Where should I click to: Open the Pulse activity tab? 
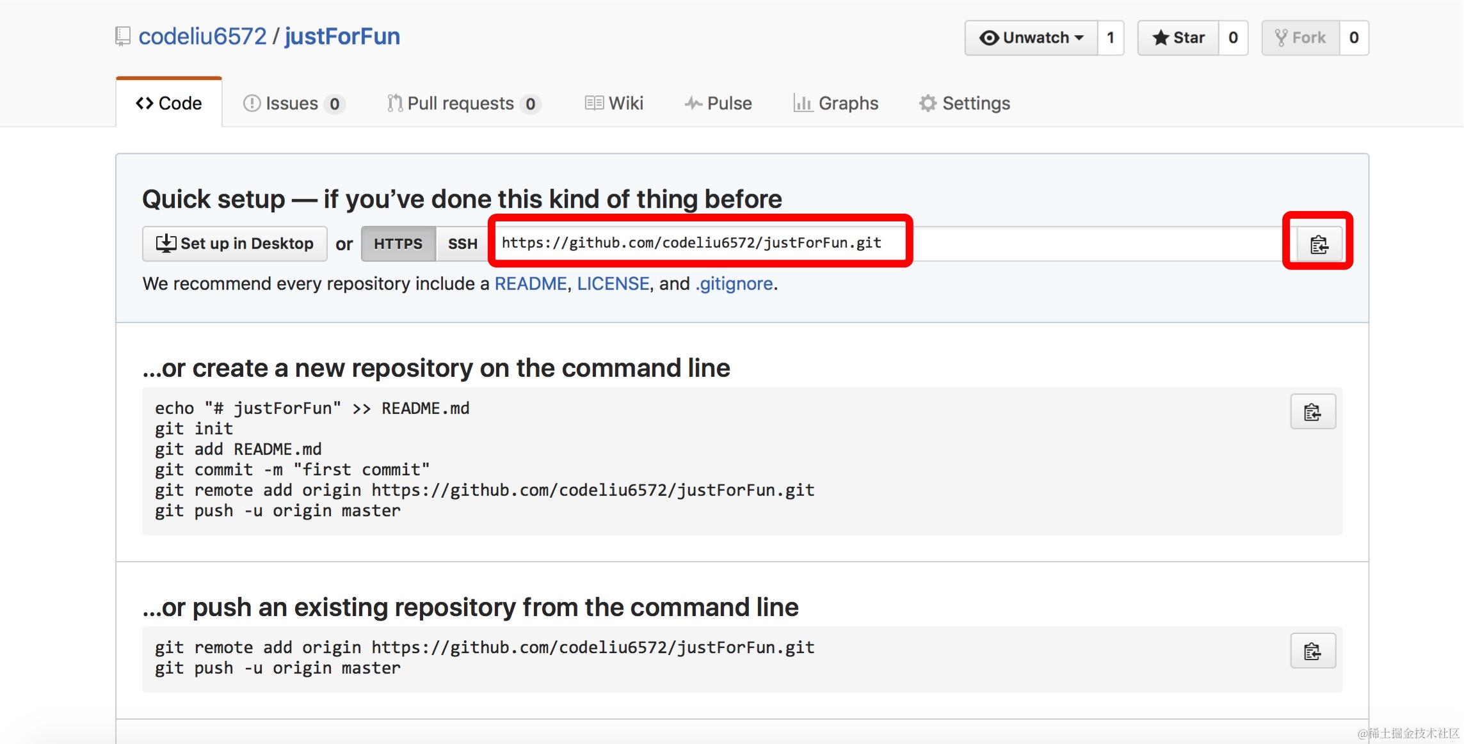[x=718, y=104]
